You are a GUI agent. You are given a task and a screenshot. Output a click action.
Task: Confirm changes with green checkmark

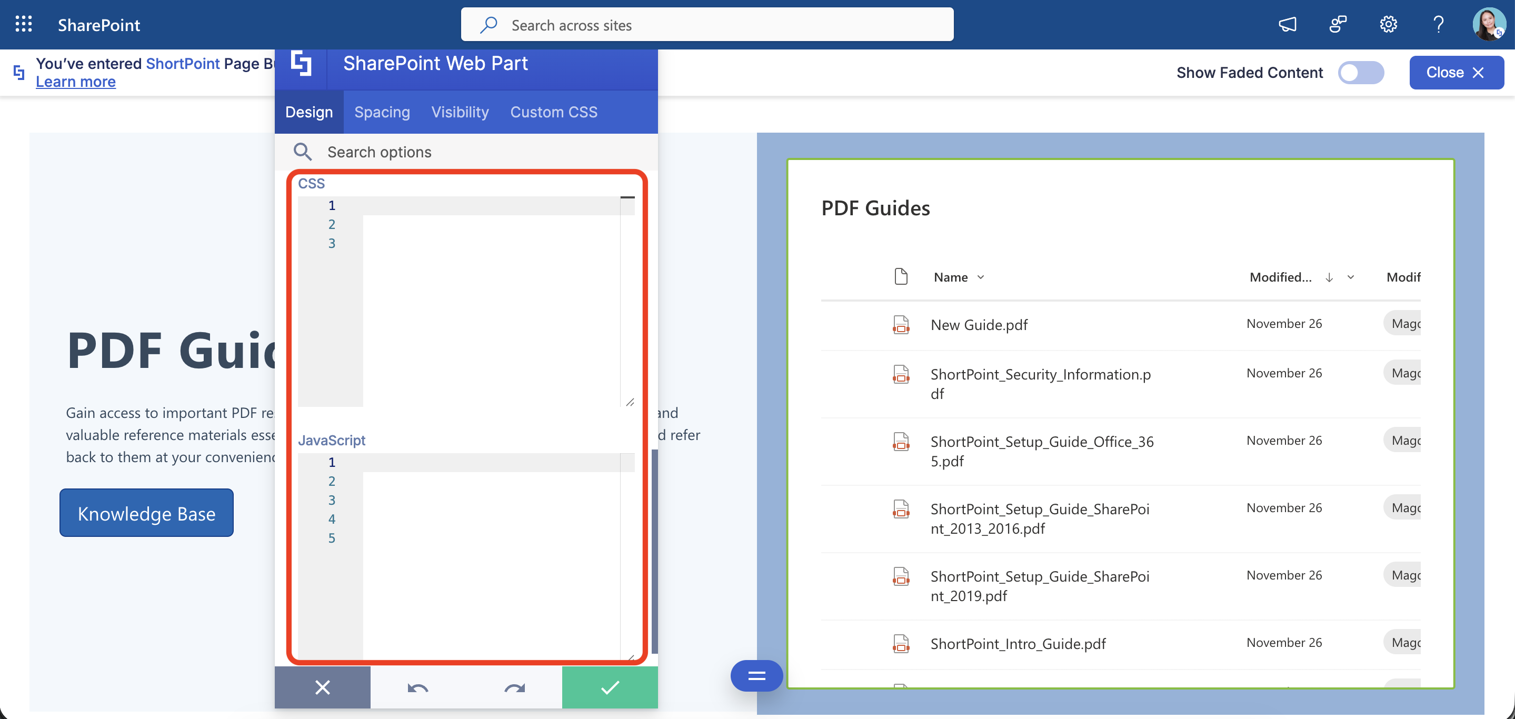610,687
